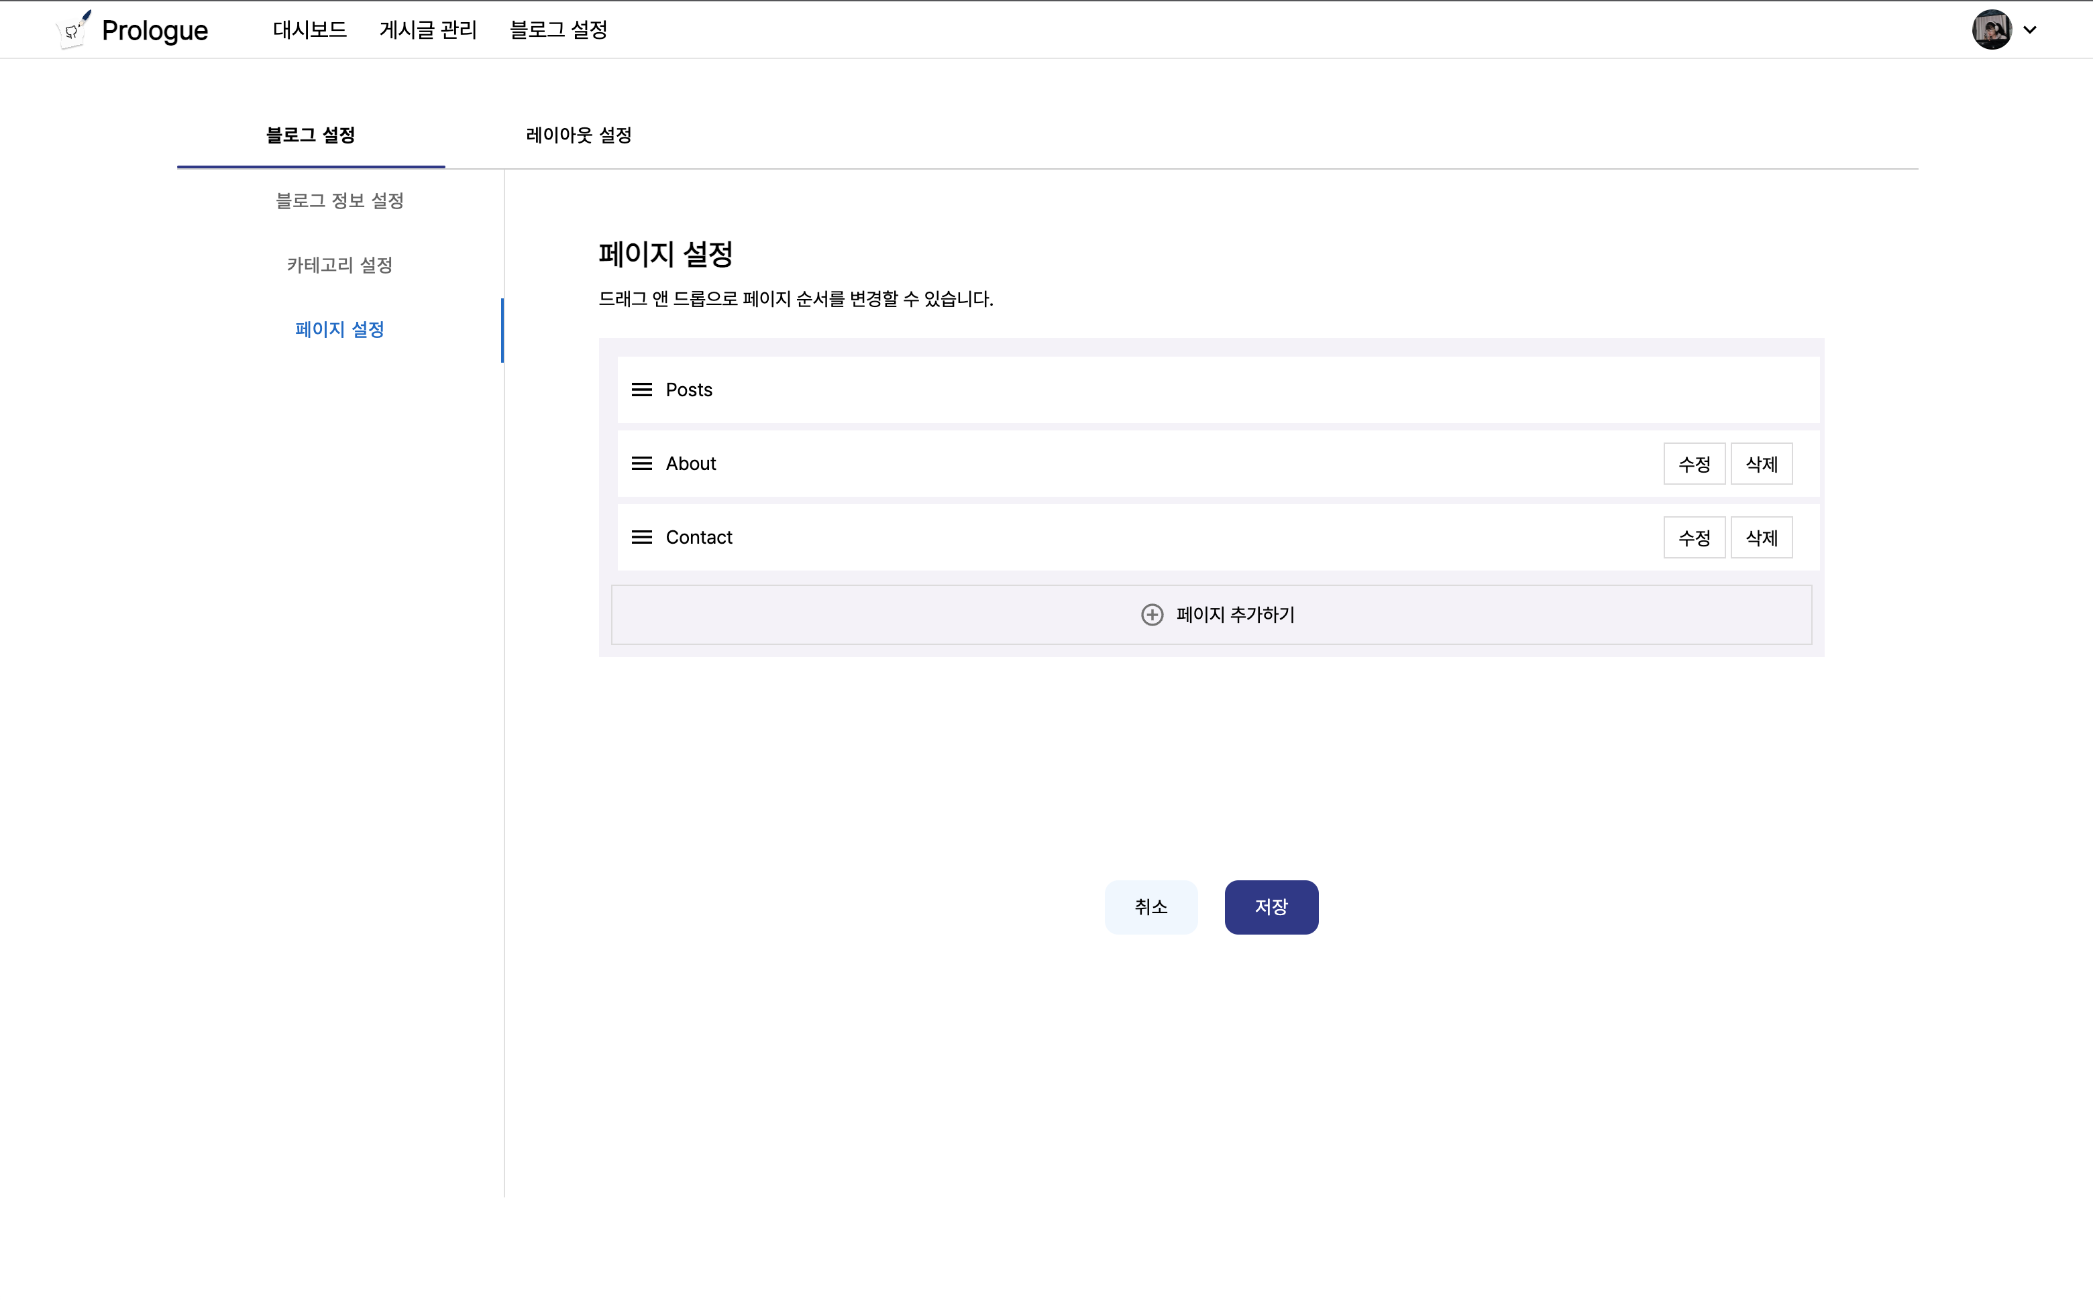Viewport: 2093px width, 1302px height.
Task: Switch to the 레이아웃 설정 tab
Action: [x=578, y=135]
